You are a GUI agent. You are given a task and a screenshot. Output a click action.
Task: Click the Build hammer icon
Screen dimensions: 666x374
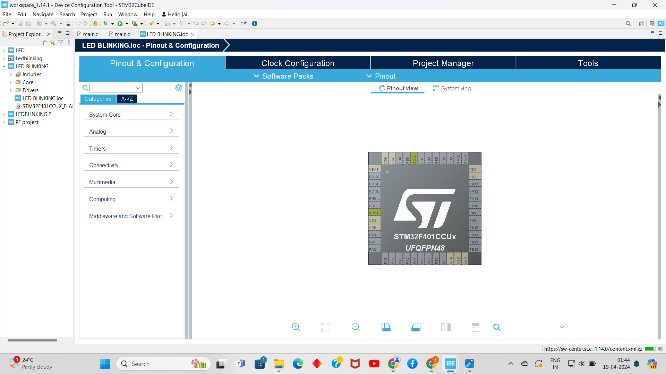tap(54, 24)
